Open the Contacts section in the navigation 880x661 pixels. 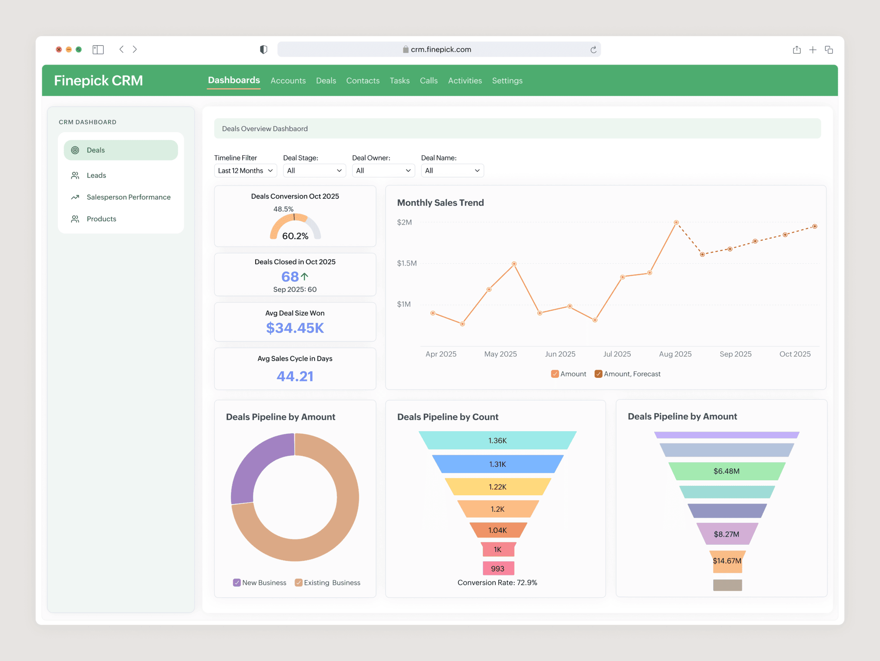[x=363, y=80]
